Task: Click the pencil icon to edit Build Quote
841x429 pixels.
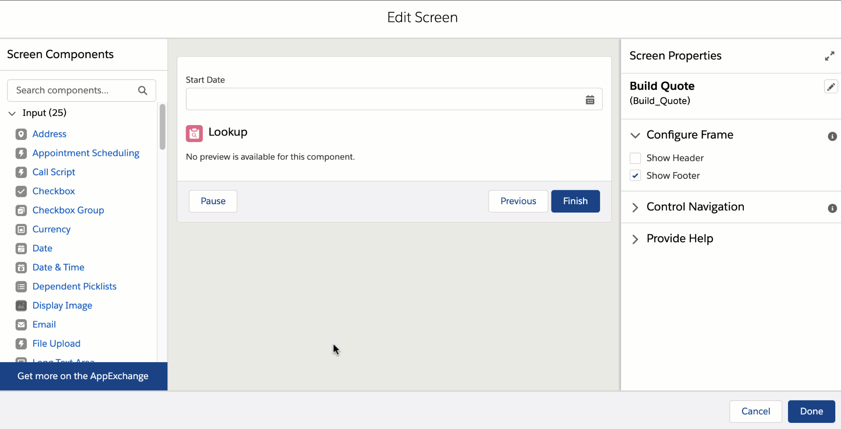Action: [x=830, y=87]
